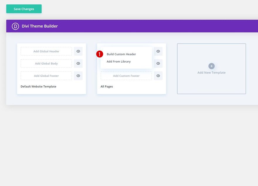Click the Divi logo icon in the header bar
Image resolution: width=258 pixels, height=186 pixels.
click(15, 26)
